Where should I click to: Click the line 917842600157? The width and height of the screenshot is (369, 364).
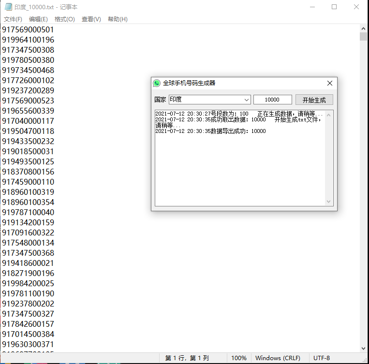28,324
